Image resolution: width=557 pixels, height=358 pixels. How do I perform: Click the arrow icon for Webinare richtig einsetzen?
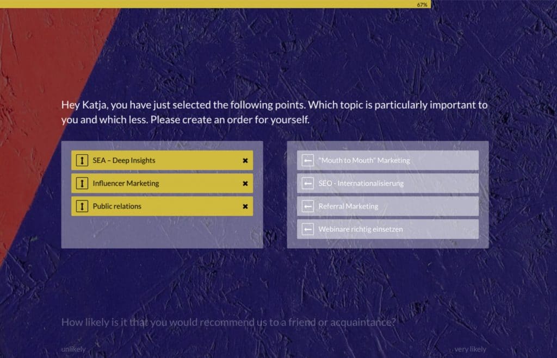click(308, 229)
